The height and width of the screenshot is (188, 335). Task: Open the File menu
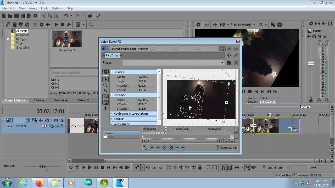point(4,8)
